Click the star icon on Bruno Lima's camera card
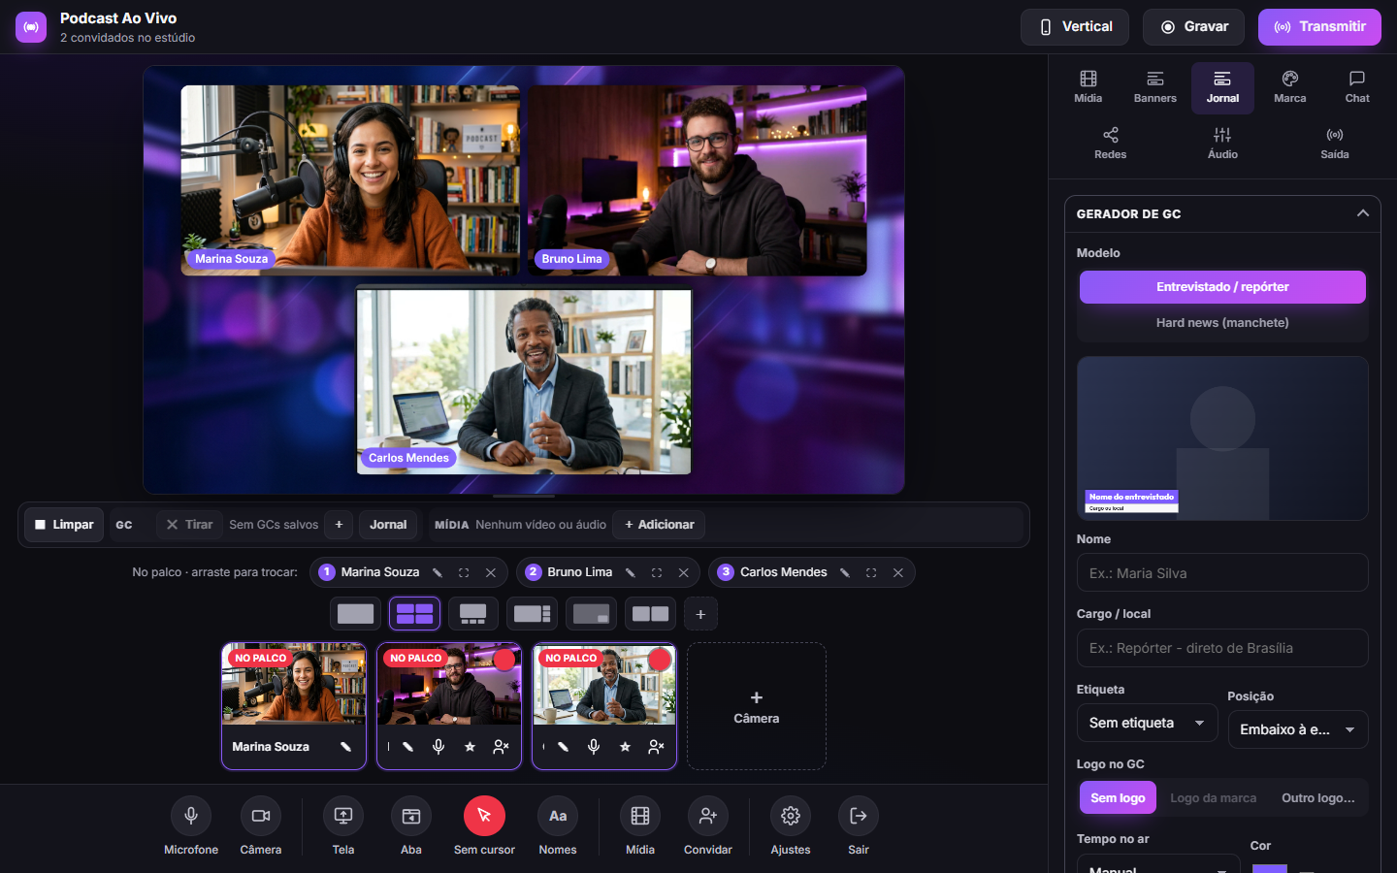1397x873 pixels. 470,747
